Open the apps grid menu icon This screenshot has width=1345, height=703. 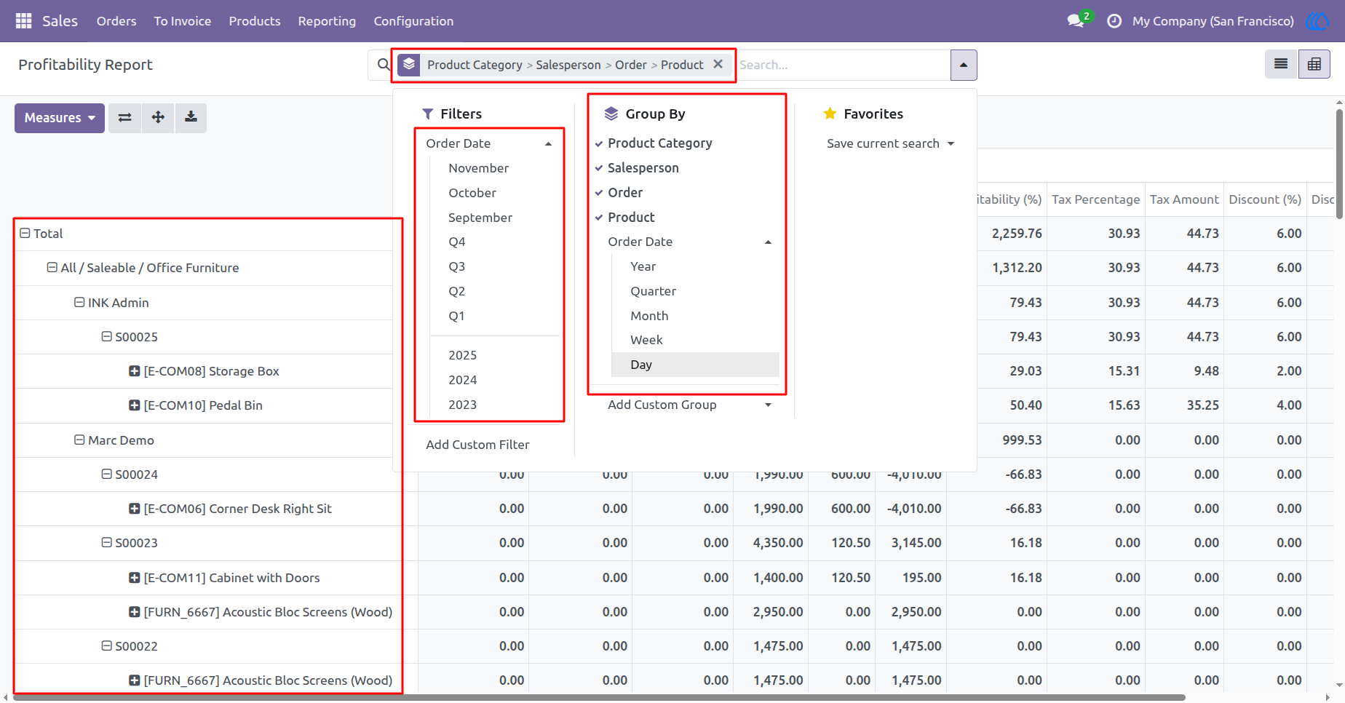pos(23,21)
